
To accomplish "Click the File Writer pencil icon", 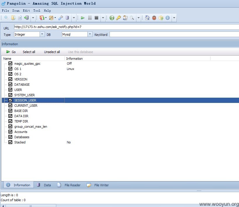I will click(x=89, y=185).
